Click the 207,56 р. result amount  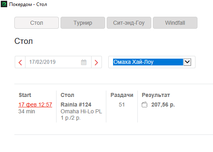(x=163, y=105)
